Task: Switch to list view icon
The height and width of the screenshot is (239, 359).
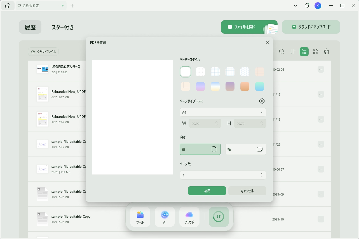Action: [304, 52]
